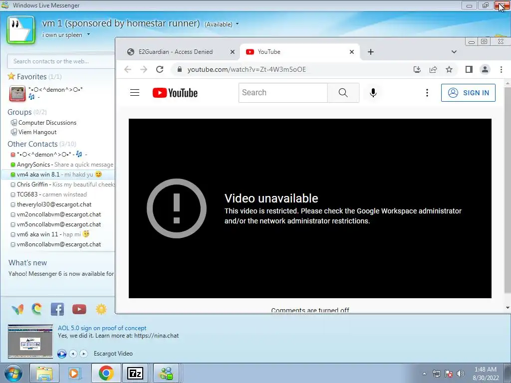
Task: Click the butterfly MSN icon in Messenger
Action: 17,309
